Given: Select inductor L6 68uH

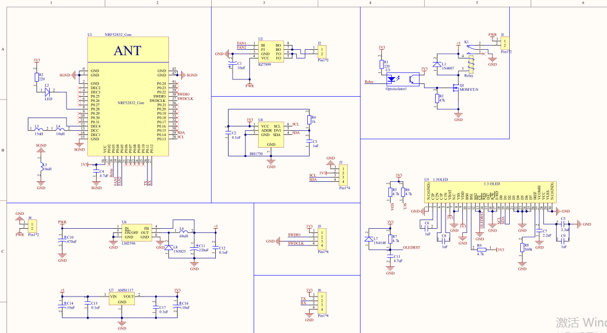Looking at the screenshot, I should 183,232.
